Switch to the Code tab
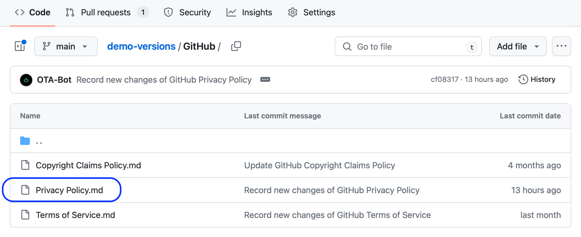The height and width of the screenshot is (237, 581). (x=32, y=12)
